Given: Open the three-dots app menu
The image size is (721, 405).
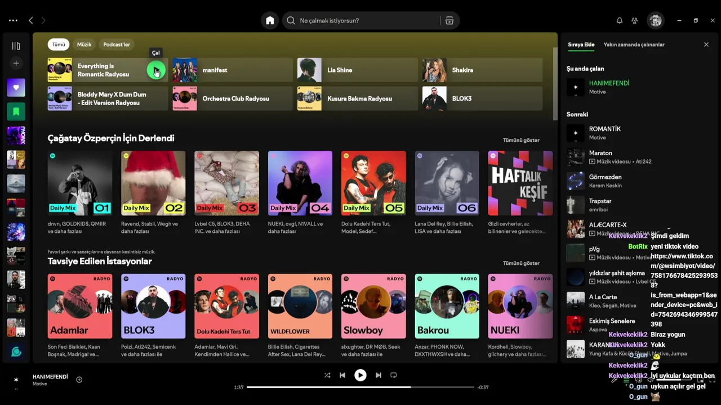Looking at the screenshot, I should click(13, 20).
